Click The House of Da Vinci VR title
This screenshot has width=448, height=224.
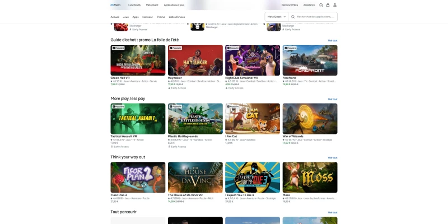(185, 195)
